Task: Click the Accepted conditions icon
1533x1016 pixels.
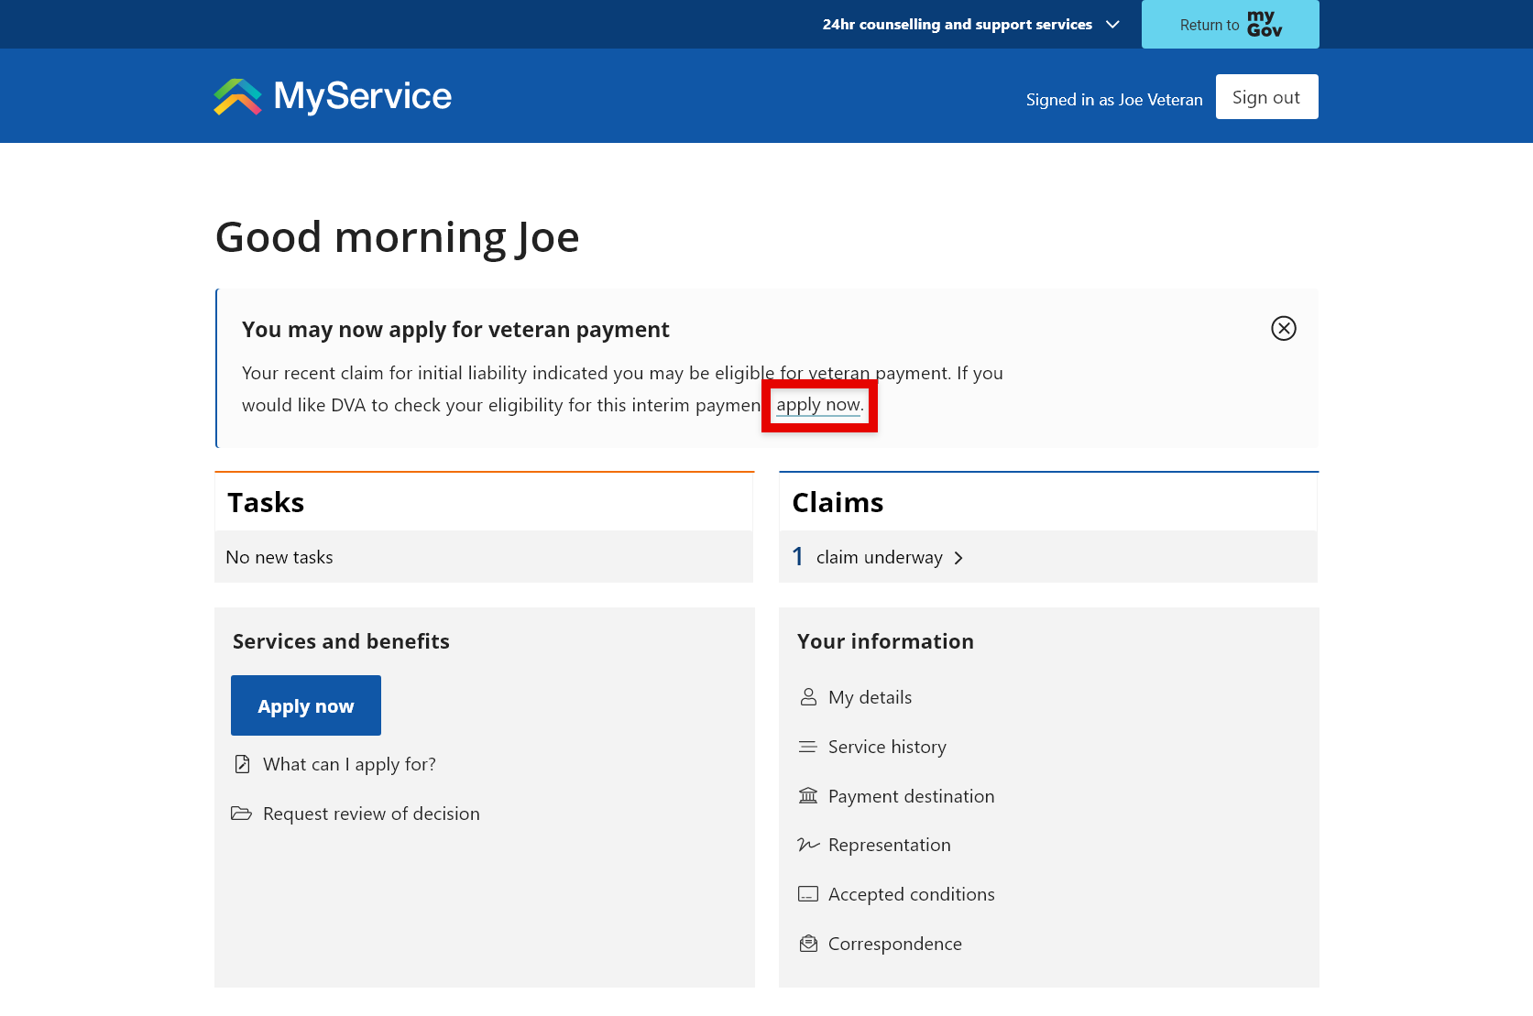Action: click(x=808, y=894)
